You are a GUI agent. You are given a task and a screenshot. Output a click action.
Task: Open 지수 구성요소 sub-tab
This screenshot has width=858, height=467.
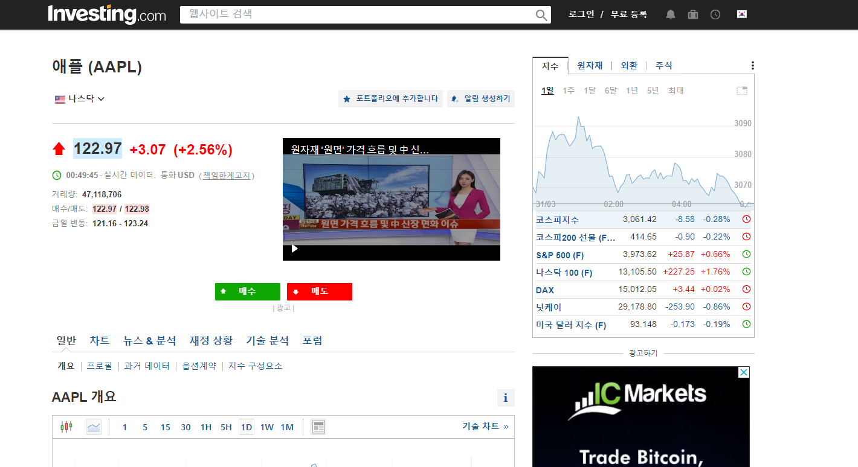(255, 366)
